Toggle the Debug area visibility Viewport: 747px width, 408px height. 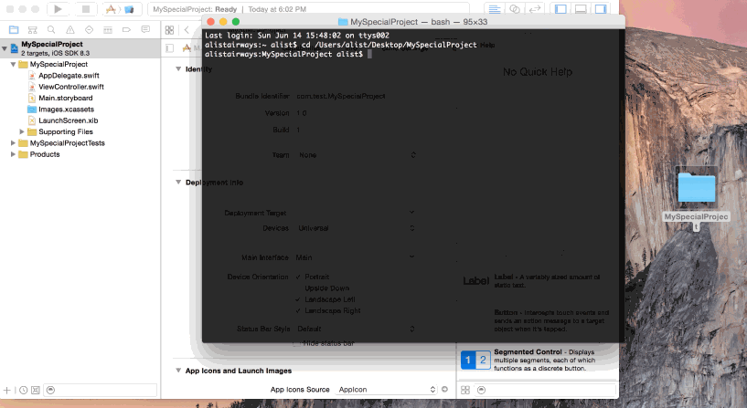(x=581, y=9)
